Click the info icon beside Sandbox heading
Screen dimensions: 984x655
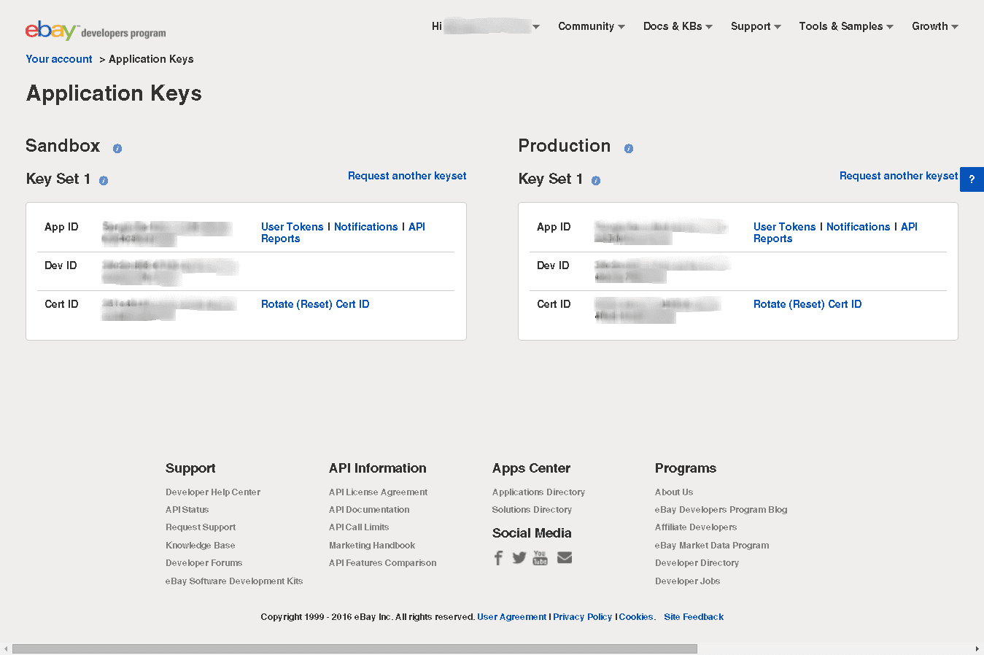(117, 148)
